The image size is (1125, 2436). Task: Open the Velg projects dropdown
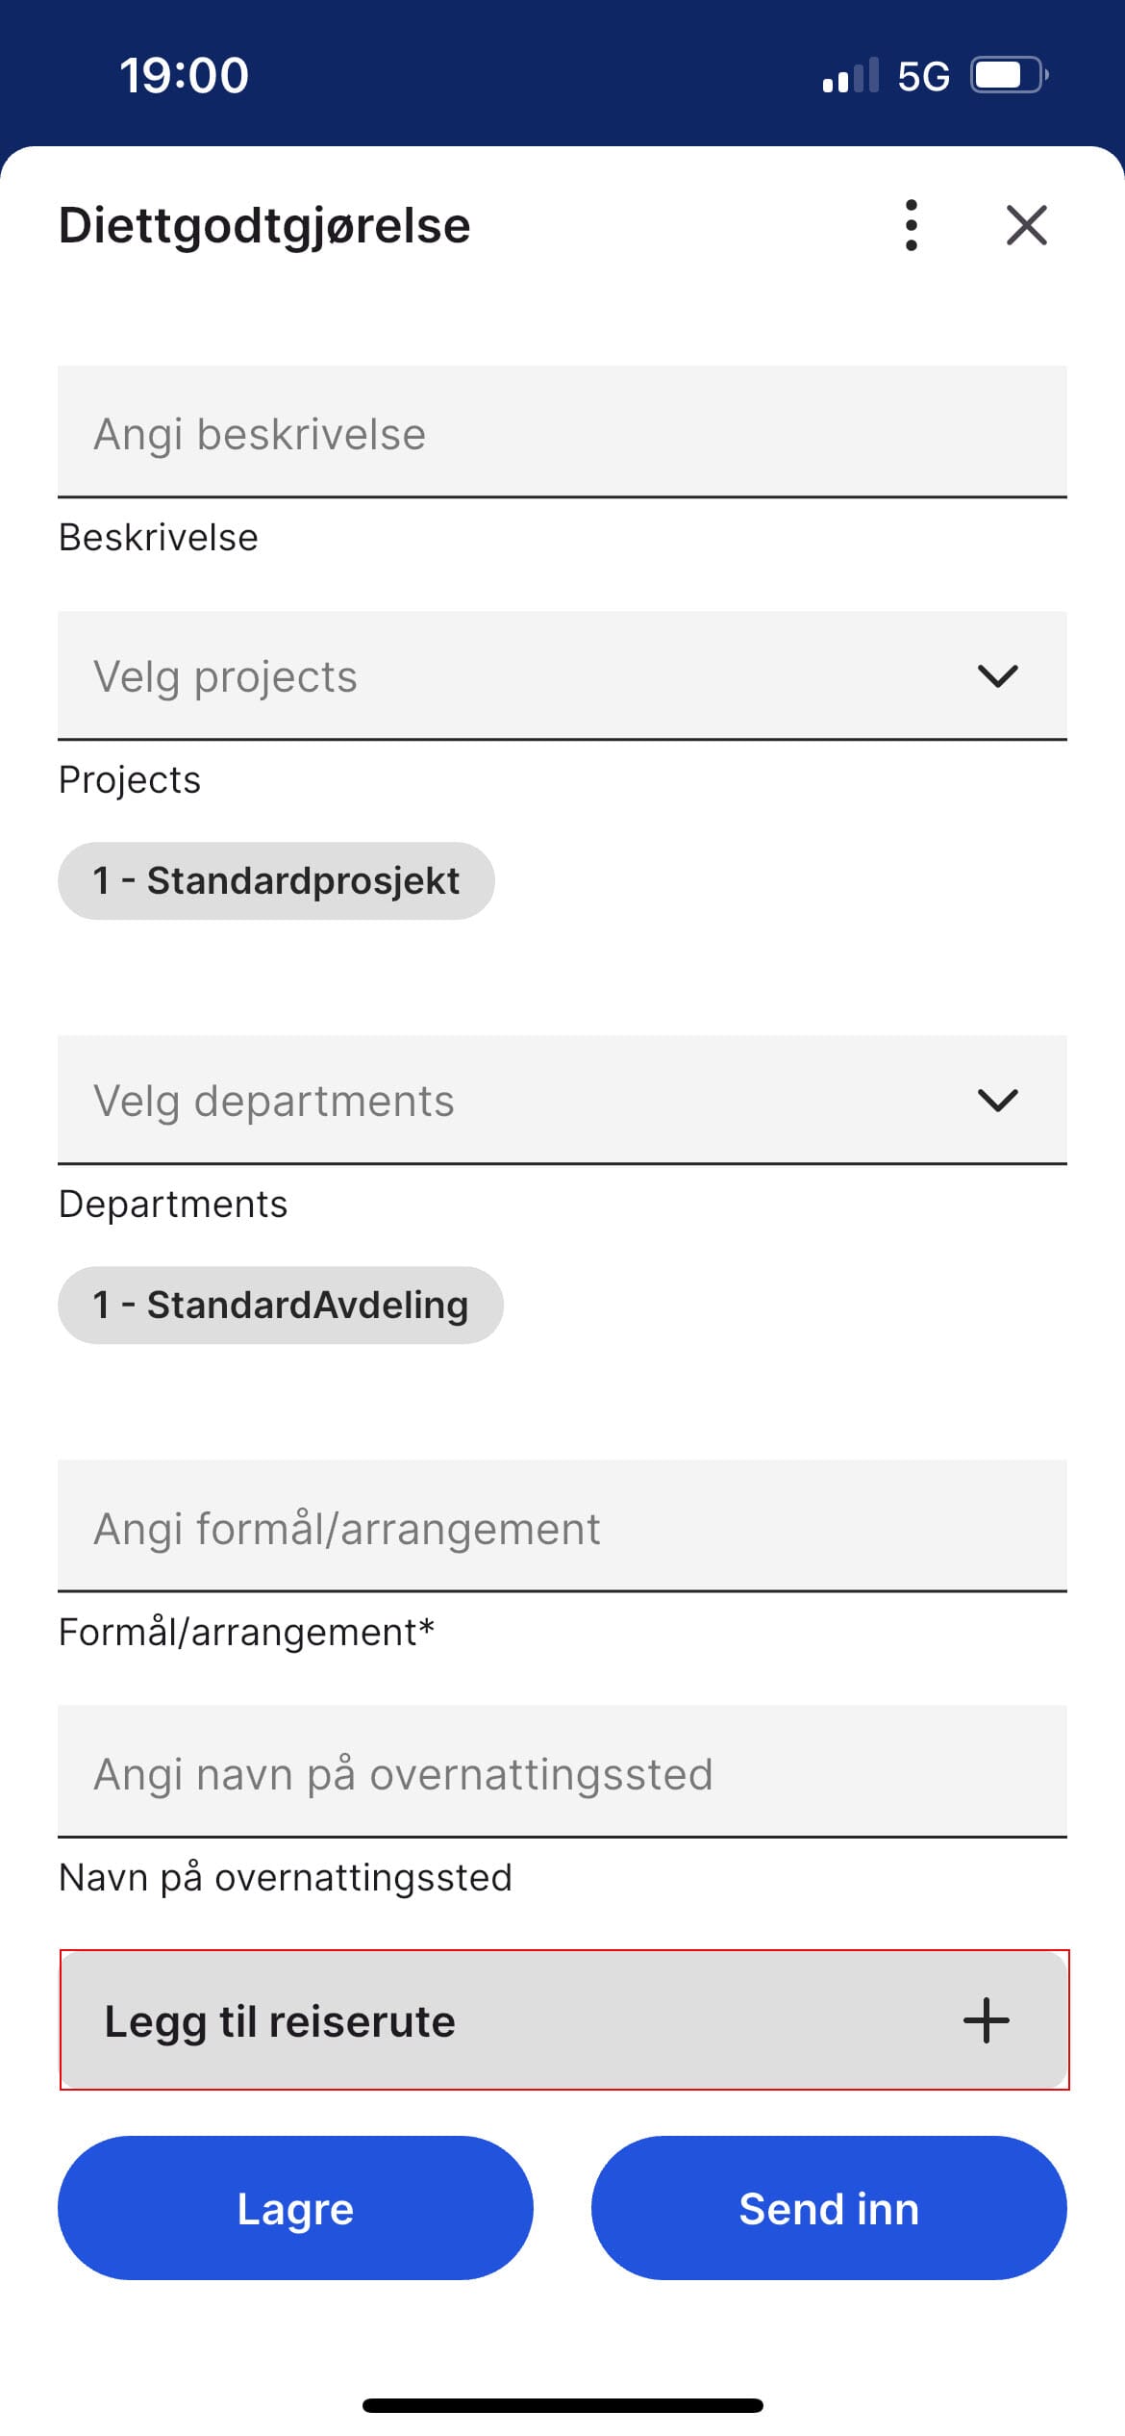(481, 676)
